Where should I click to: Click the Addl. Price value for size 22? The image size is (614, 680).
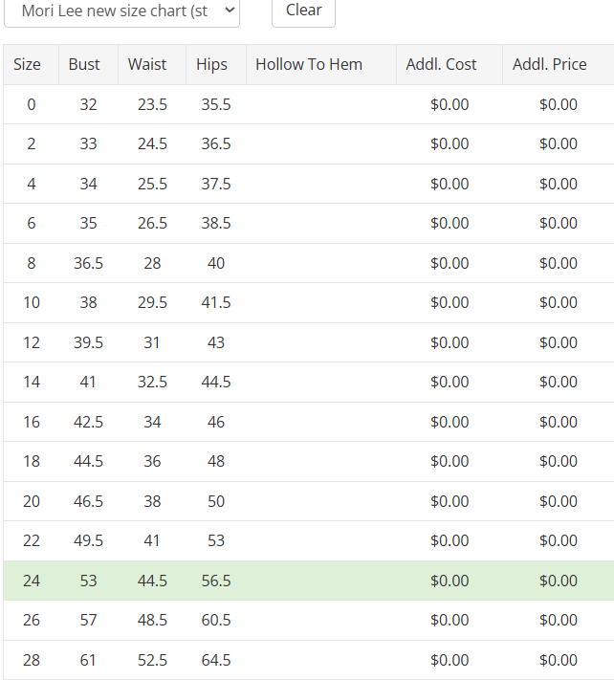559,540
